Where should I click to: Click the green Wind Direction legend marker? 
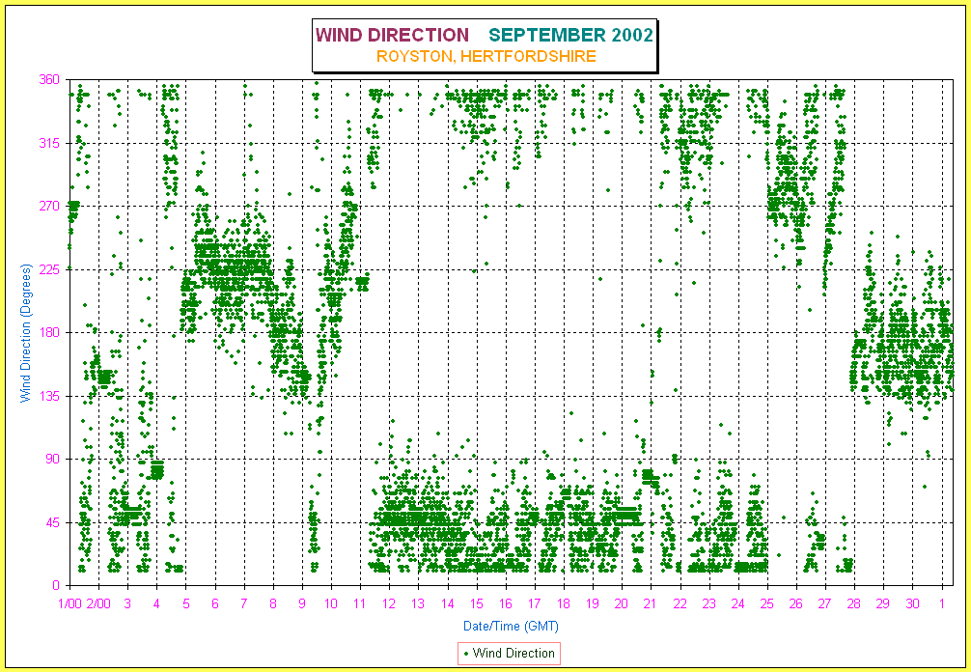click(x=467, y=654)
